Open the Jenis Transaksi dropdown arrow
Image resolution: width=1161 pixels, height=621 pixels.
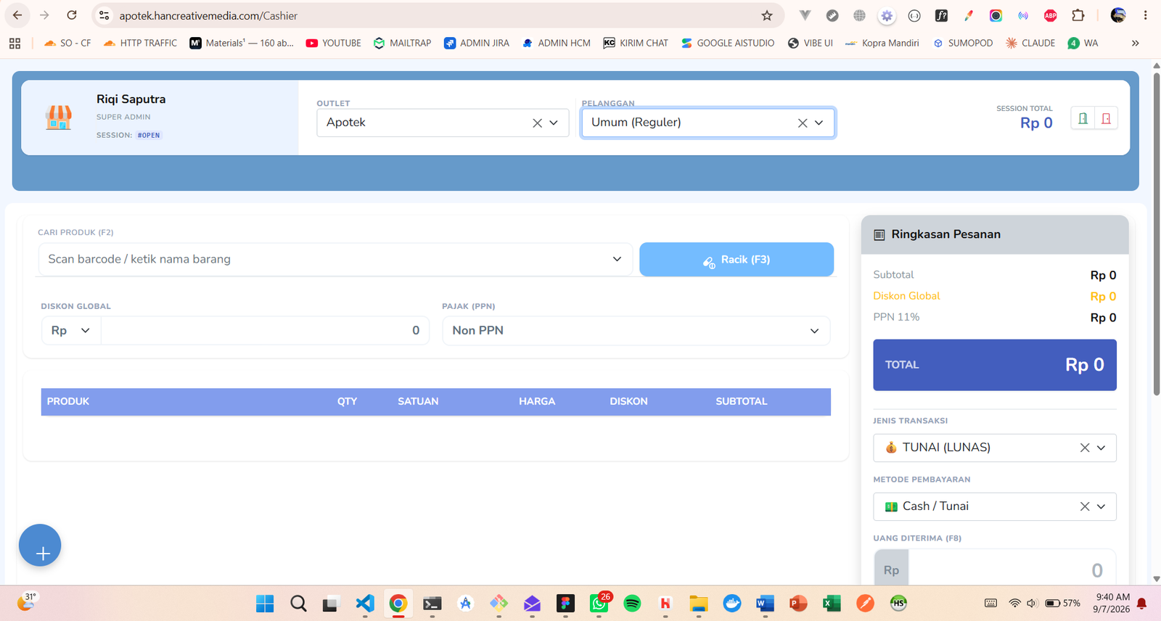1101,448
